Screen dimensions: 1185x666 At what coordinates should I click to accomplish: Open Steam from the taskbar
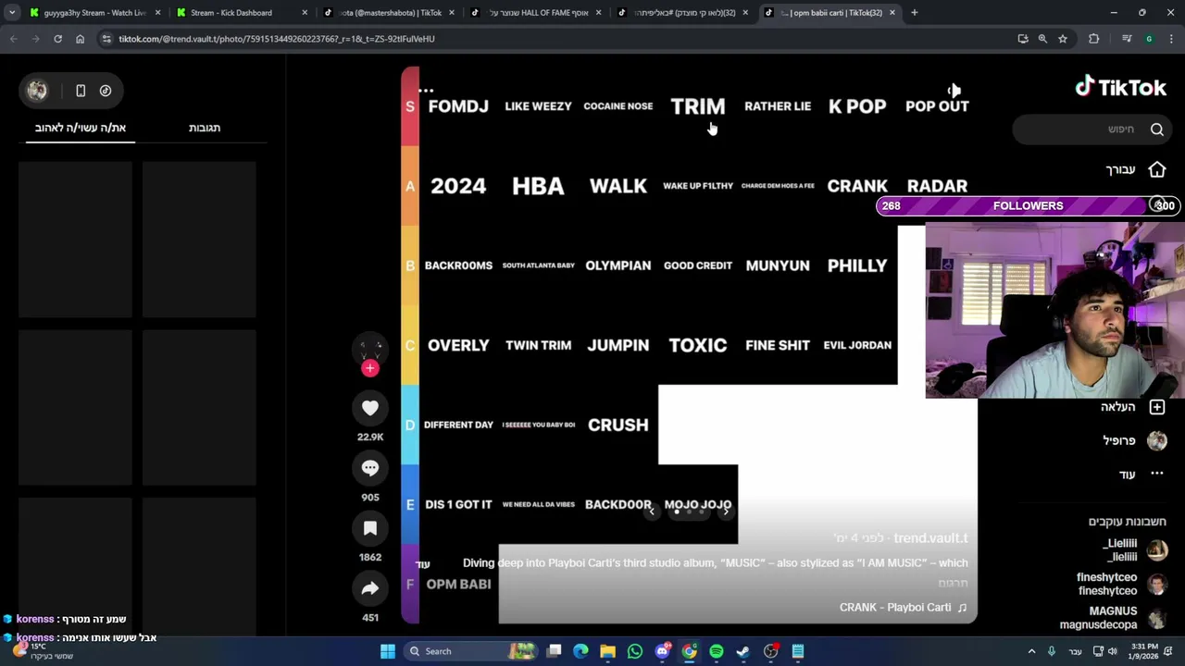743,651
